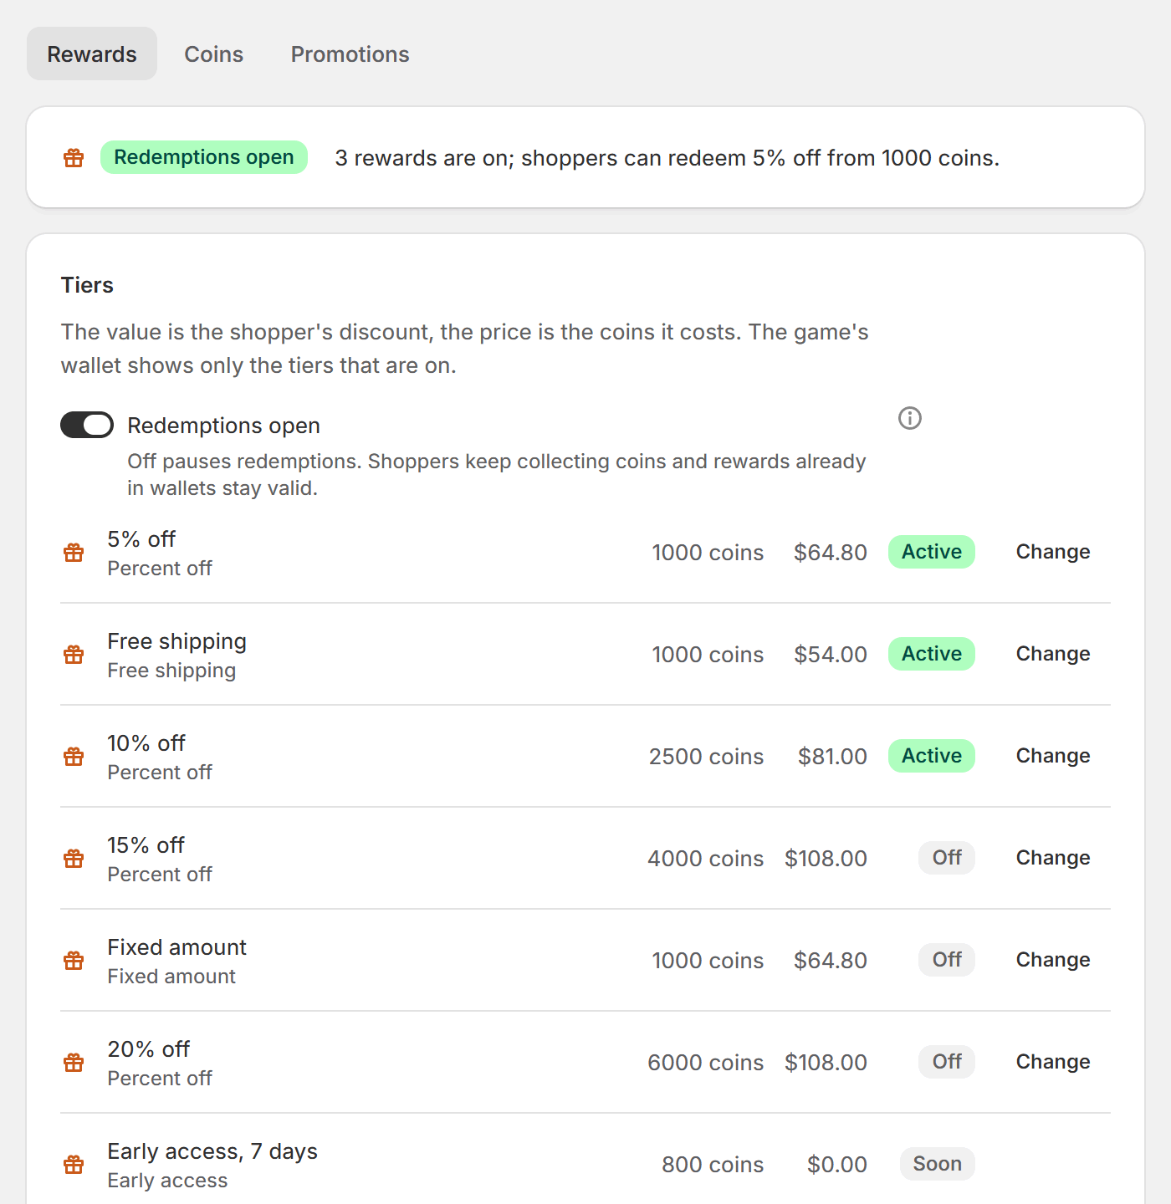Click the Soon badge on Early access
The height and width of the screenshot is (1204, 1171).
click(938, 1164)
